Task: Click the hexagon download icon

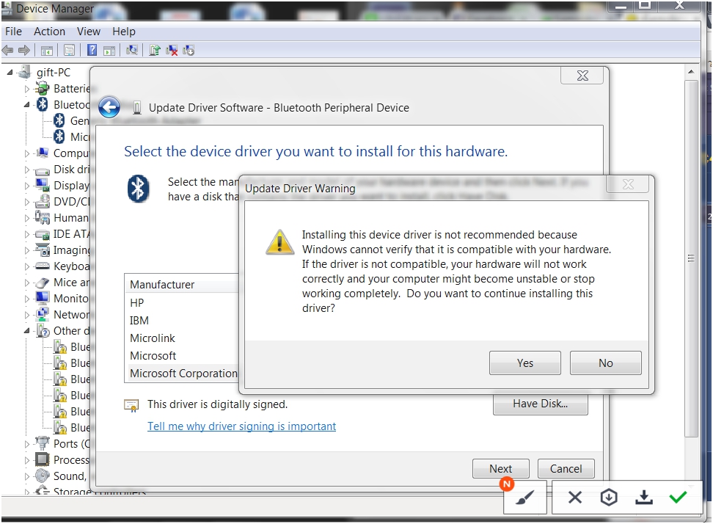Action: (x=608, y=498)
